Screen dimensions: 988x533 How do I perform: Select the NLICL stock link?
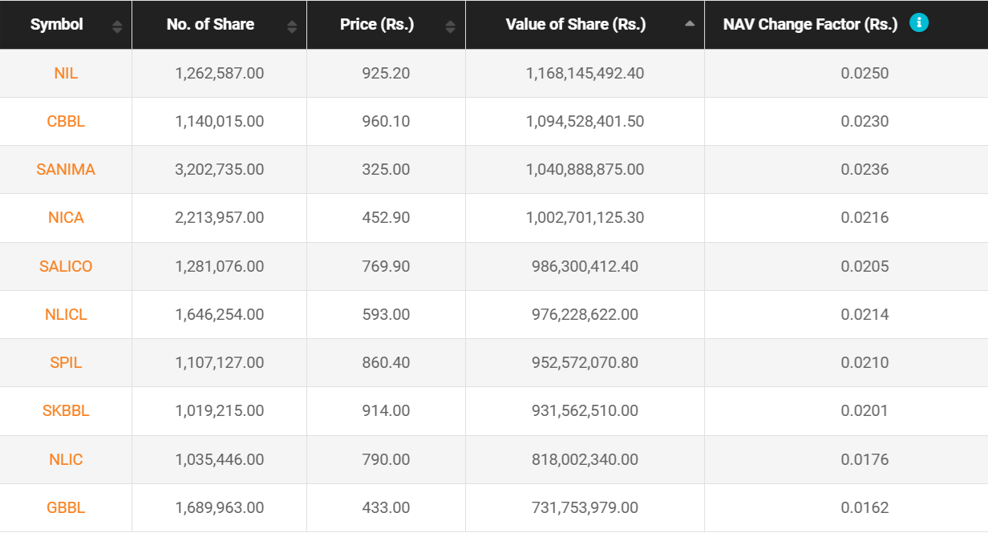(x=66, y=314)
